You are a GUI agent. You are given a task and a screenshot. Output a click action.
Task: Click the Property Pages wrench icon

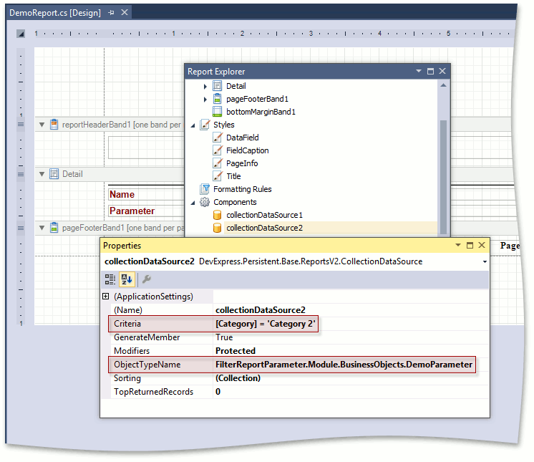[x=145, y=280]
